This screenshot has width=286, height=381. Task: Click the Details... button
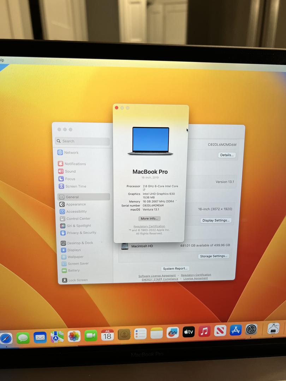pyautogui.click(x=227, y=155)
